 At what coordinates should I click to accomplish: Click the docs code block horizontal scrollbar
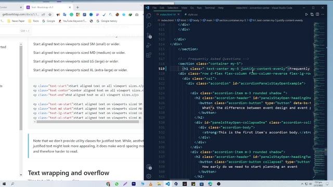[87, 122]
